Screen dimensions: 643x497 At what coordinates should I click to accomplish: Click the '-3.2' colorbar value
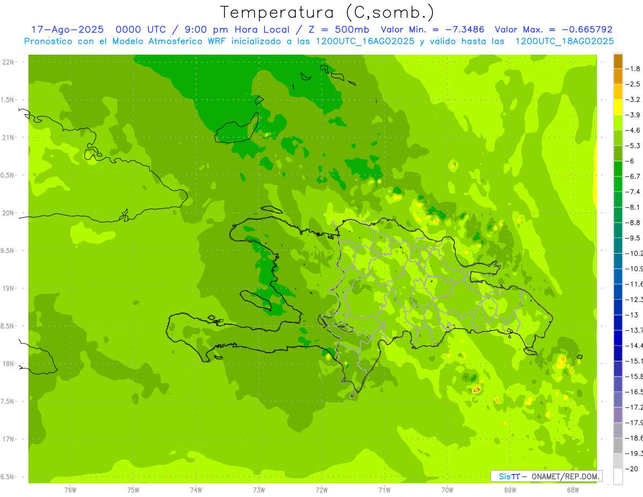633,100
